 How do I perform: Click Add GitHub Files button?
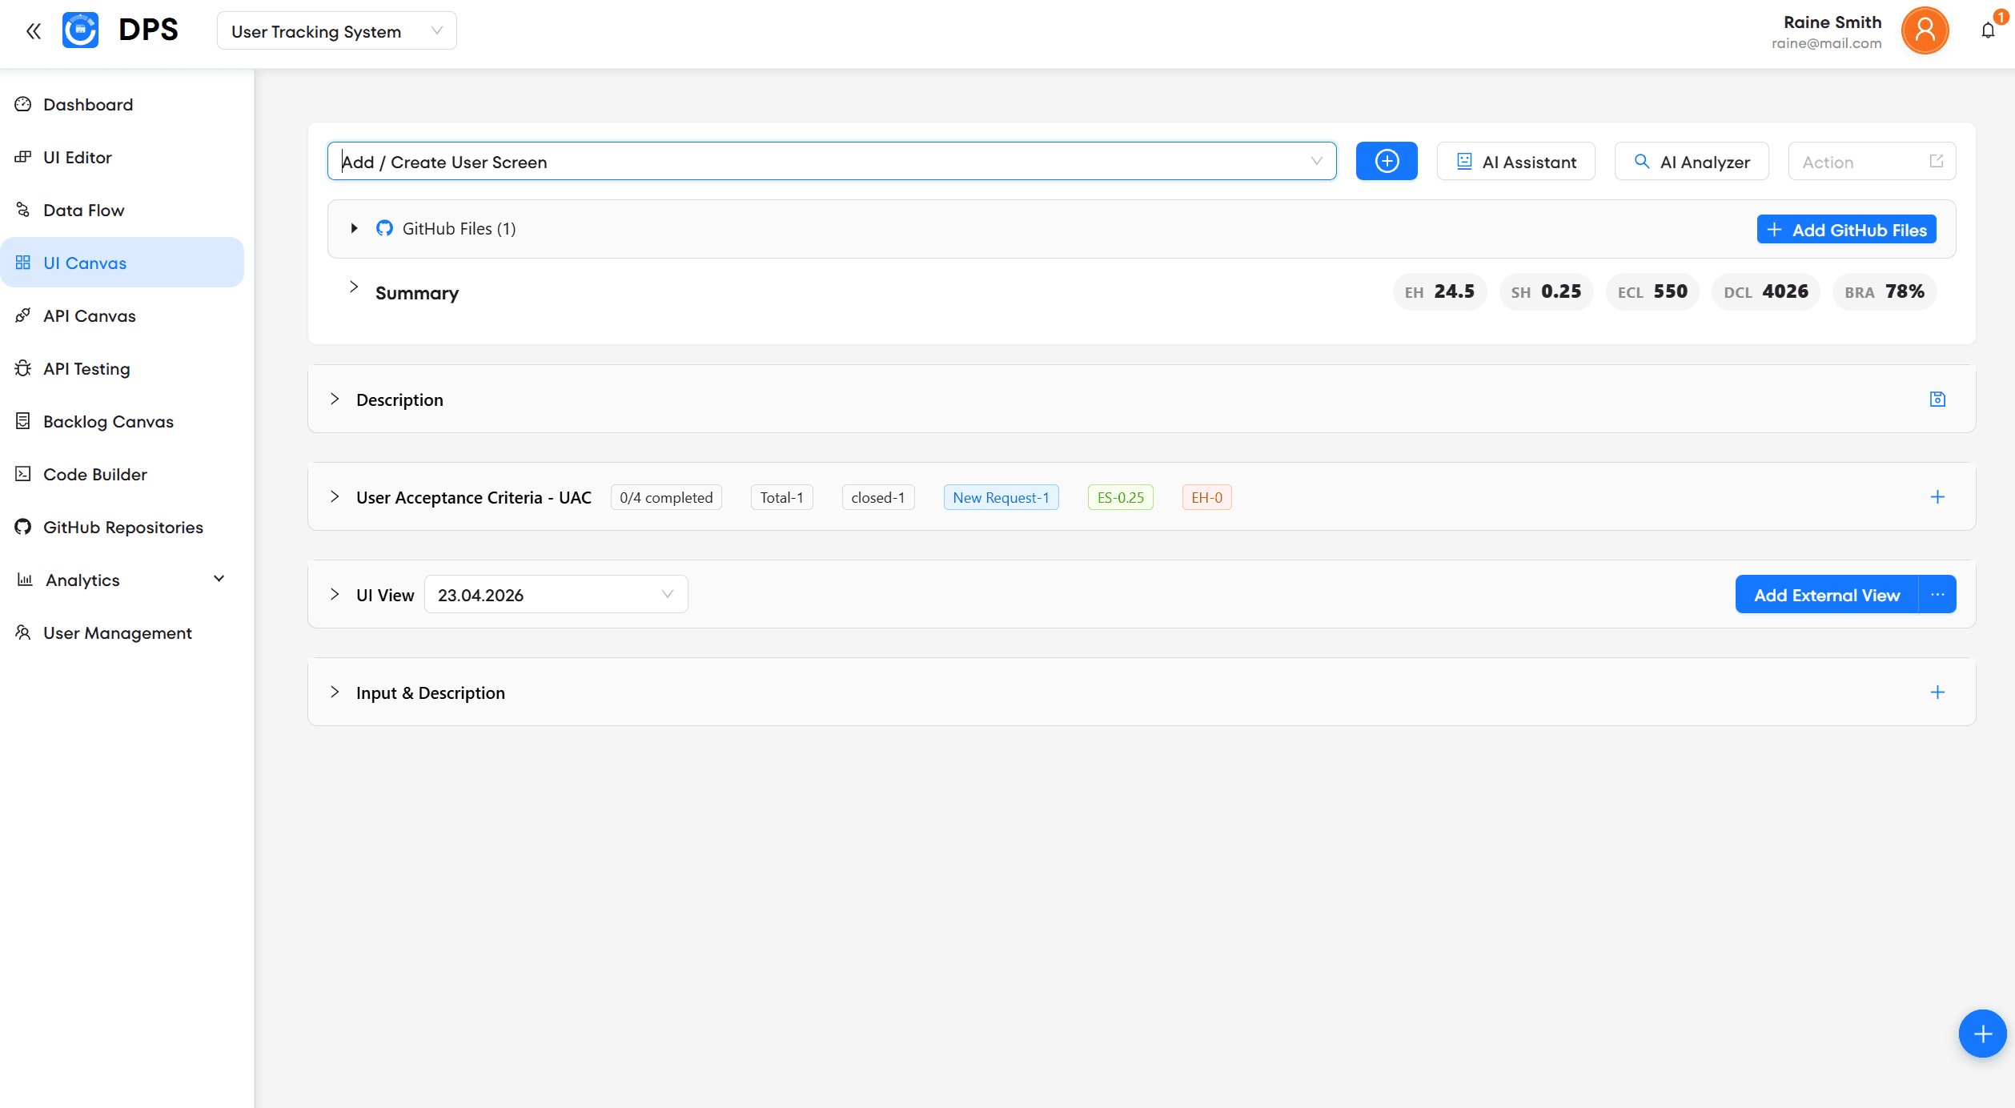pos(1846,230)
